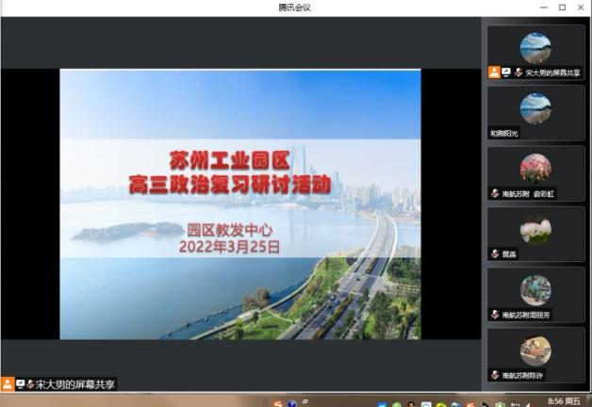This screenshot has width=592, height=407.
Task: Maximize the 腾讯会议 window
Action: [x=563, y=8]
